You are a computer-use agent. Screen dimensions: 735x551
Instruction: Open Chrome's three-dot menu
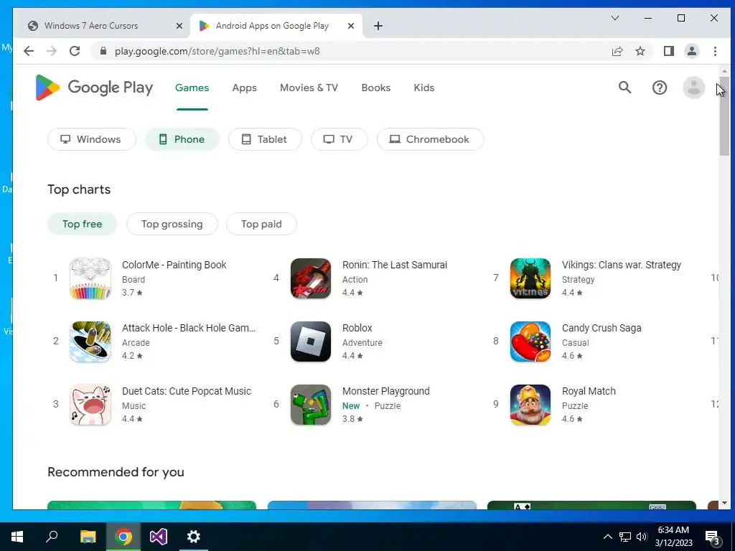coord(715,51)
